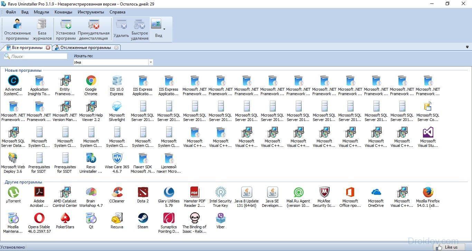Click the Logs Database icon (База журналов)
Image resolution: width=472 pixels, height=251 pixels.
pyautogui.click(x=42, y=29)
